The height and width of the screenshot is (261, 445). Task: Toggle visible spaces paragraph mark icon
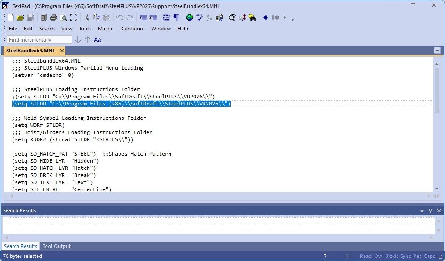176,17
